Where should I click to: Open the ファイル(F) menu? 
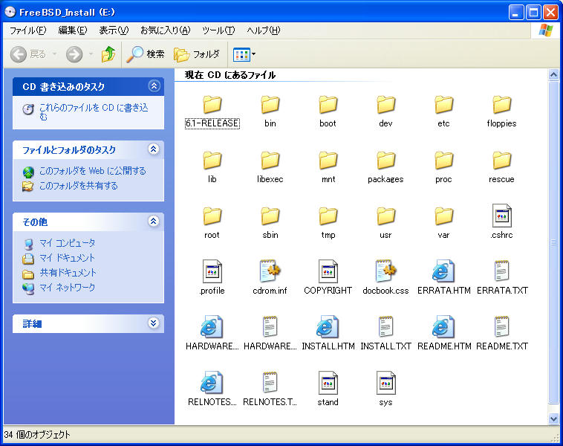[28, 30]
